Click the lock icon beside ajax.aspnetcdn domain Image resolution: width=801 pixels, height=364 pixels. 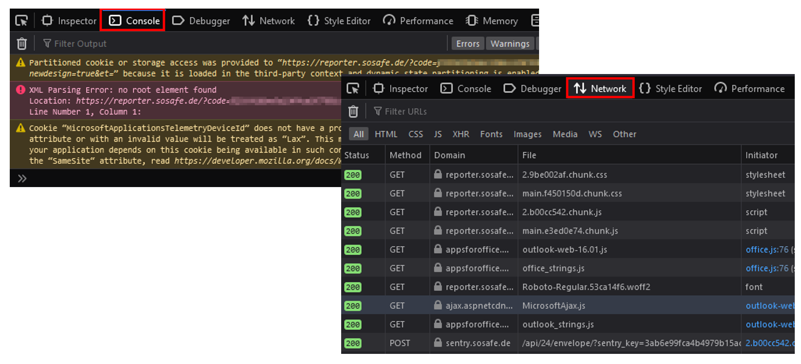point(438,305)
